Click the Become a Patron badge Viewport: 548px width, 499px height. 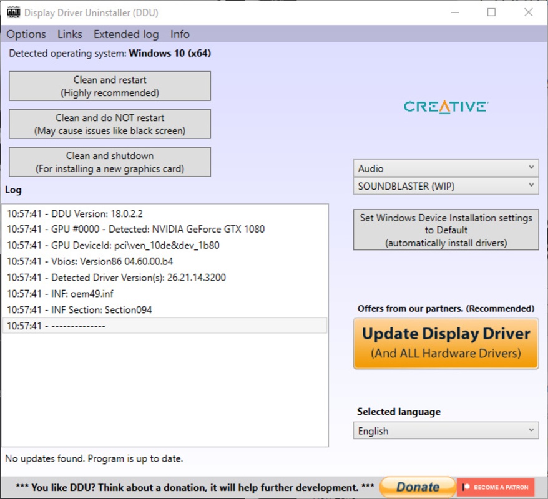[496, 487]
